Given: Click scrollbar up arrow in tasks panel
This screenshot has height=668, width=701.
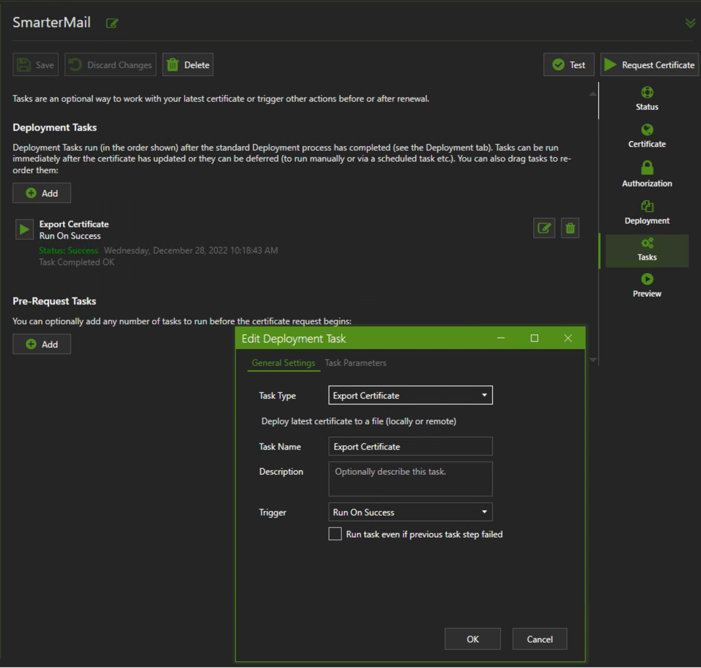Looking at the screenshot, I should coord(593,94).
